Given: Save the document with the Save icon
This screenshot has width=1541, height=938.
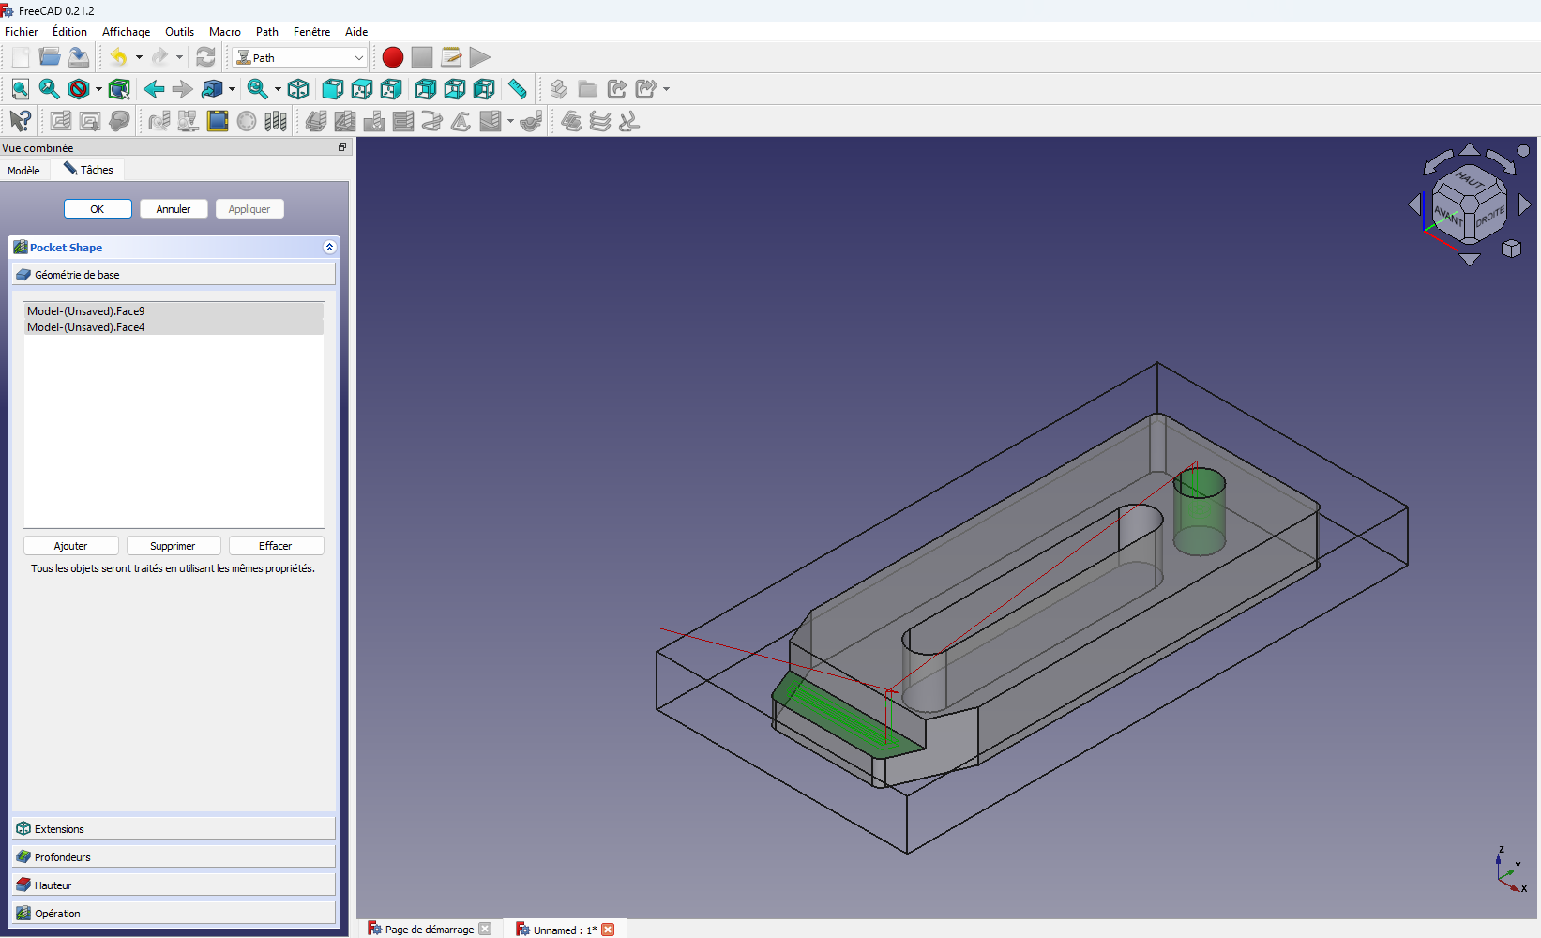Looking at the screenshot, I should 79,57.
